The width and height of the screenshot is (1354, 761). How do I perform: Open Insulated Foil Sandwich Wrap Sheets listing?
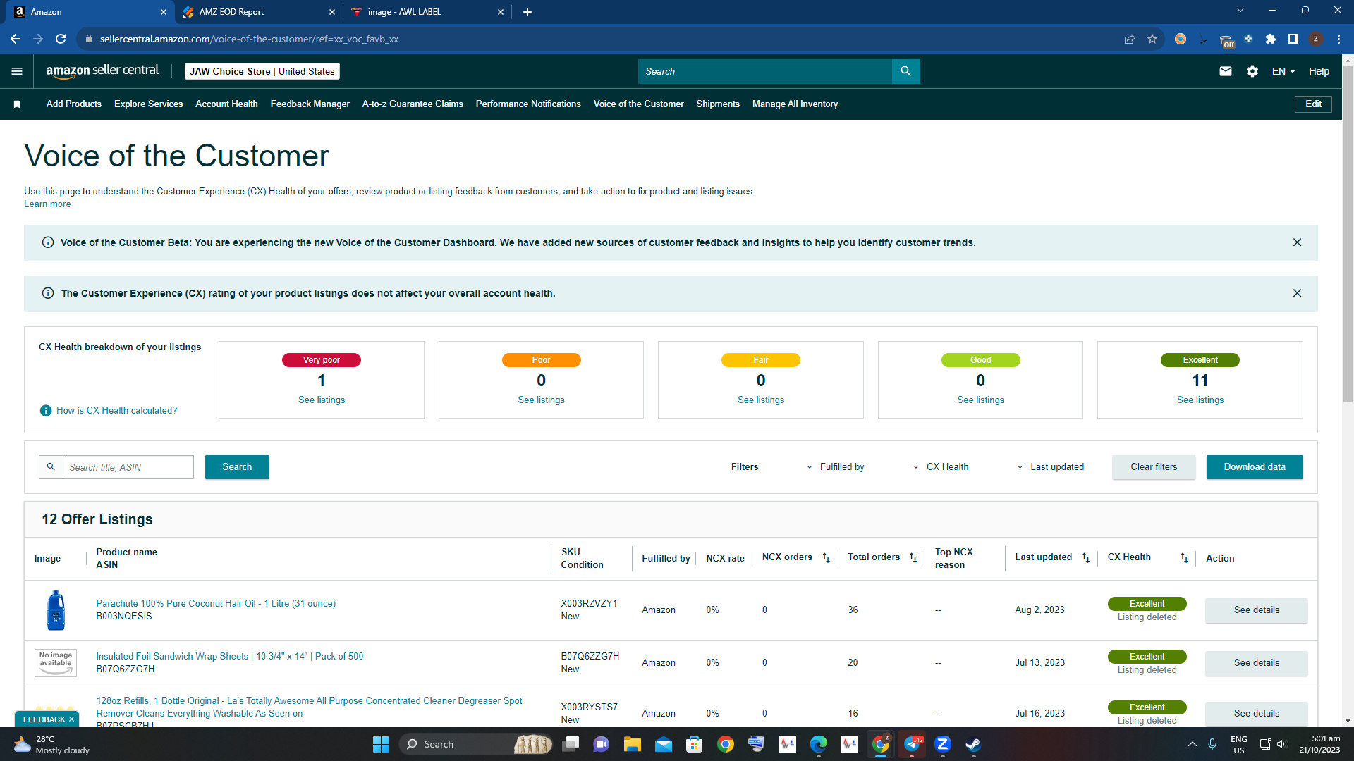[230, 657]
